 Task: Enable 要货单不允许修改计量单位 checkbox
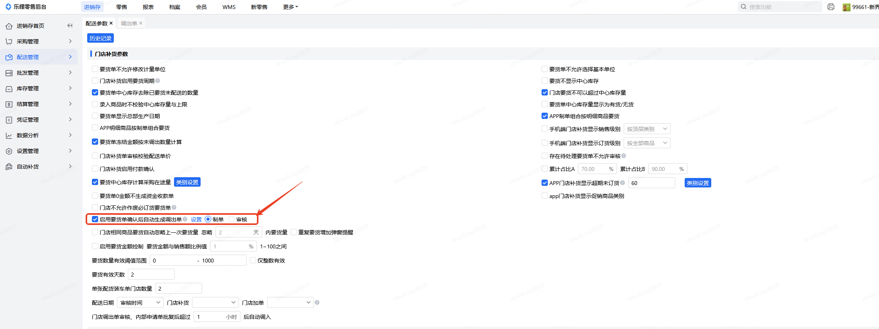point(95,69)
